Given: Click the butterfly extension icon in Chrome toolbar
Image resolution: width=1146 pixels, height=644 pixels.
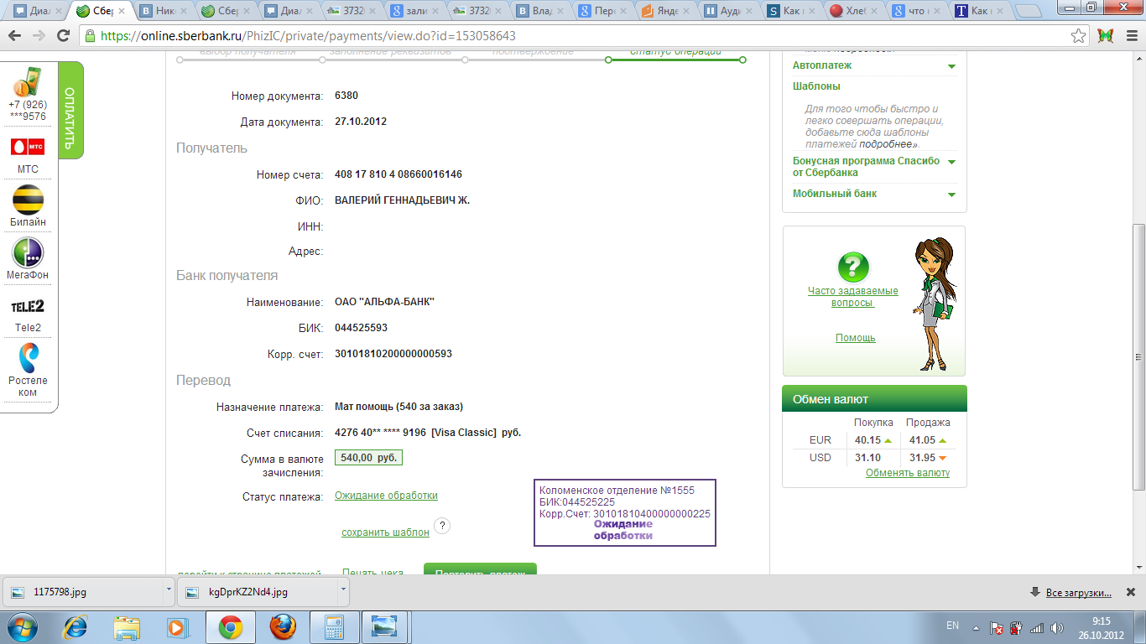Looking at the screenshot, I should [1106, 36].
